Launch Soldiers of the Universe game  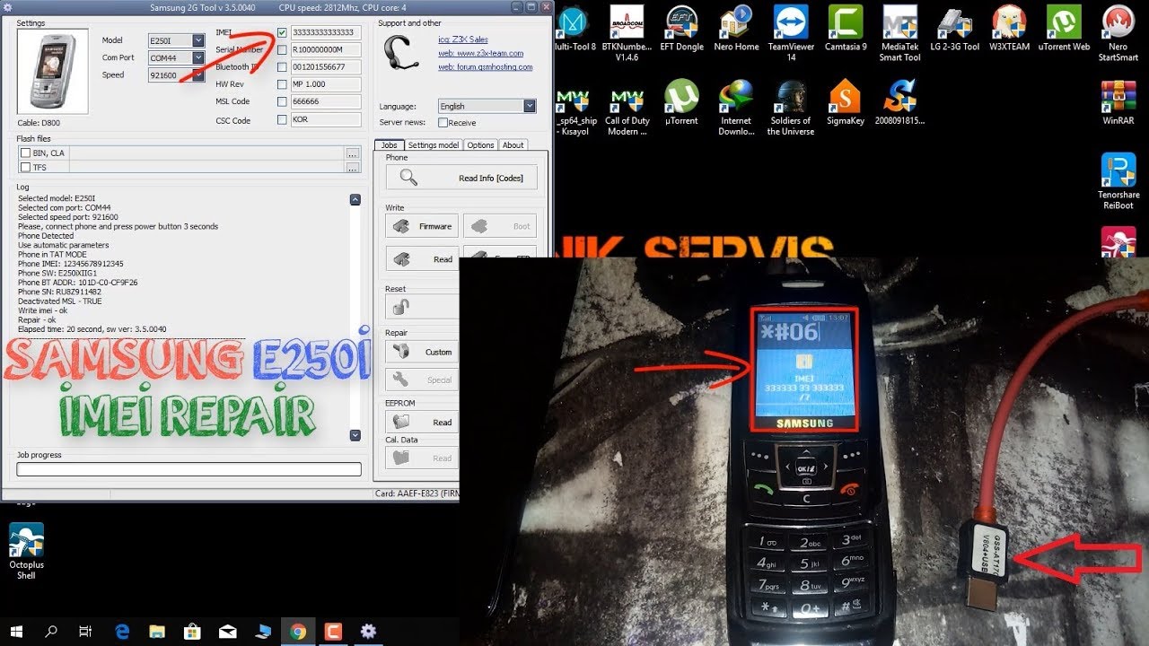coord(791,108)
